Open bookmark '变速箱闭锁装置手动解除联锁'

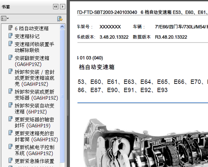[34, 47]
